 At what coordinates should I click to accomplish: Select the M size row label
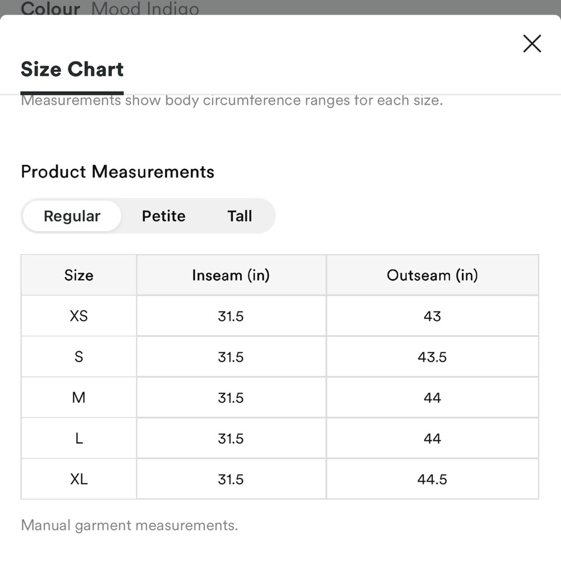click(x=79, y=398)
